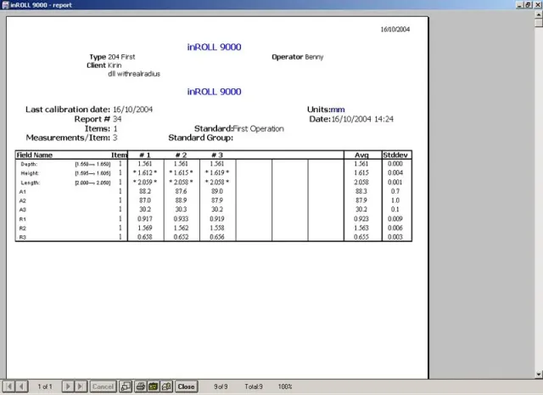The width and height of the screenshot is (543, 395).
Task: Click the overlapping windows icon beside Cancel
Action: 126,387
